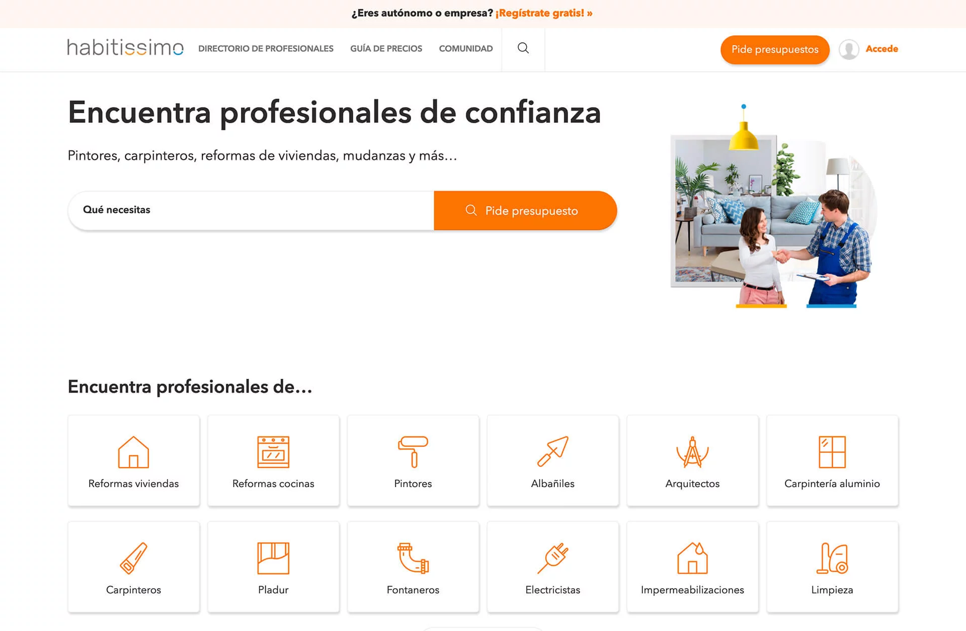Go to Guía de Precios menu
966x631 pixels.
point(386,49)
